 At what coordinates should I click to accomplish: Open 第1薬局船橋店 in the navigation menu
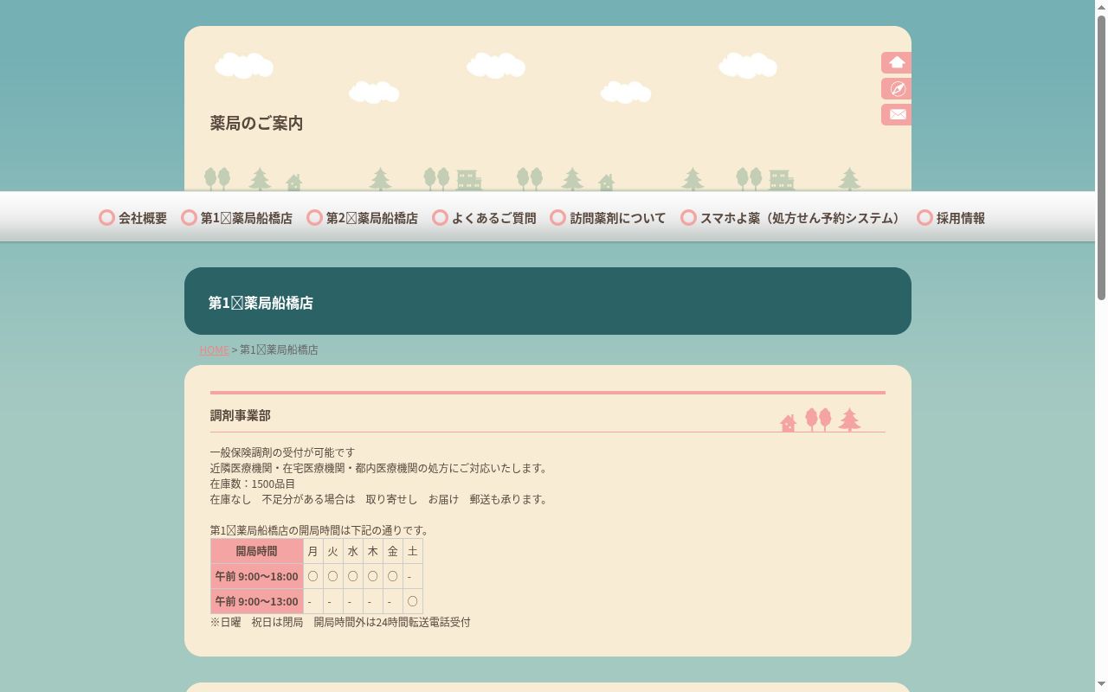pos(236,218)
